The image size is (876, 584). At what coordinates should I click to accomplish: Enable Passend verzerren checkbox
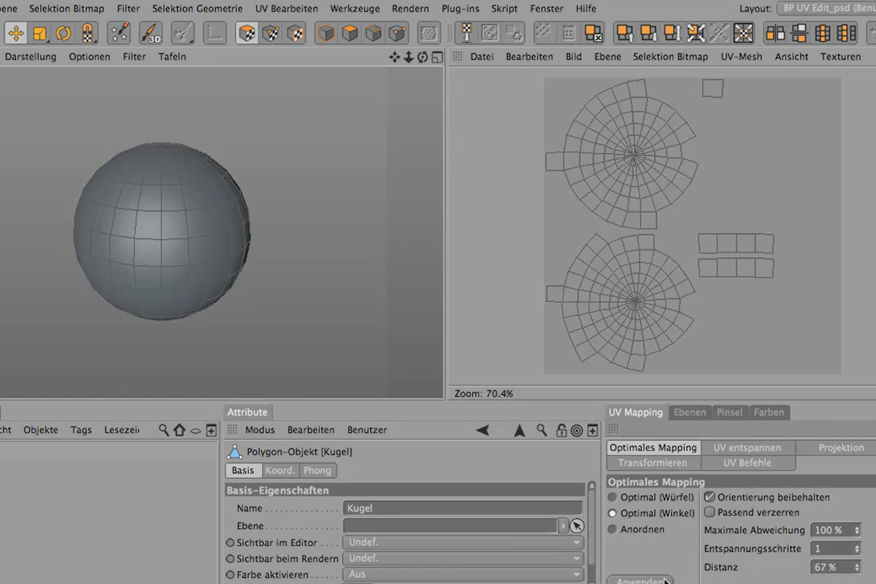[x=710, y=512]
